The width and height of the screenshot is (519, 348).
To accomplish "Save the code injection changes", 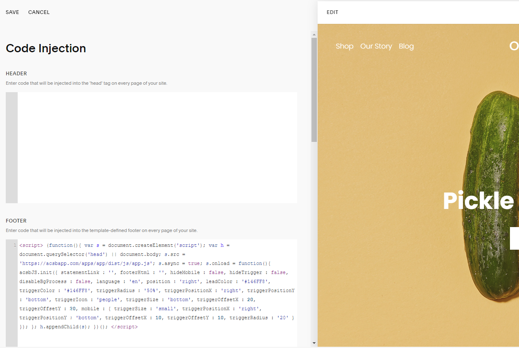I will tap(12, 12).
